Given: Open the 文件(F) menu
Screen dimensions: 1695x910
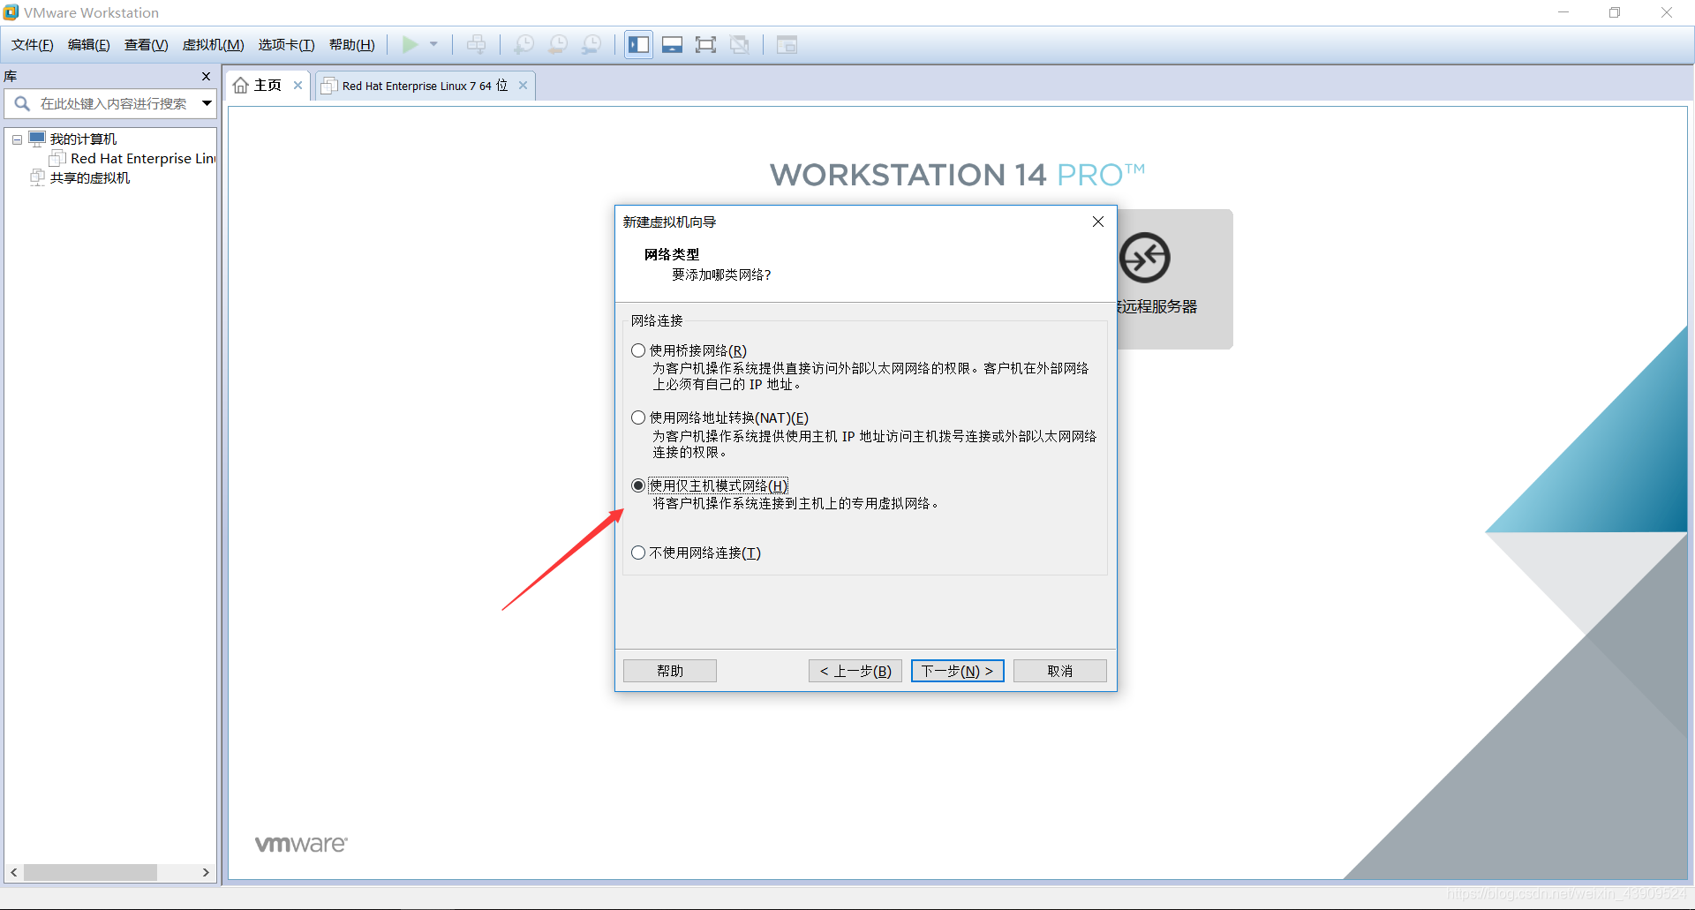Looking at the screenshot, I should click(32, 45).
